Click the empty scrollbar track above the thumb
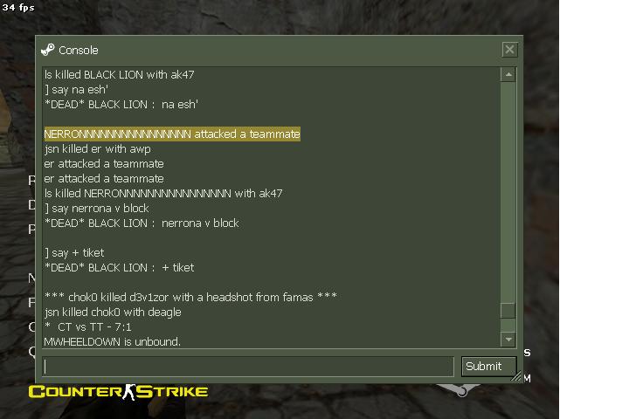 tap(508, 192)
